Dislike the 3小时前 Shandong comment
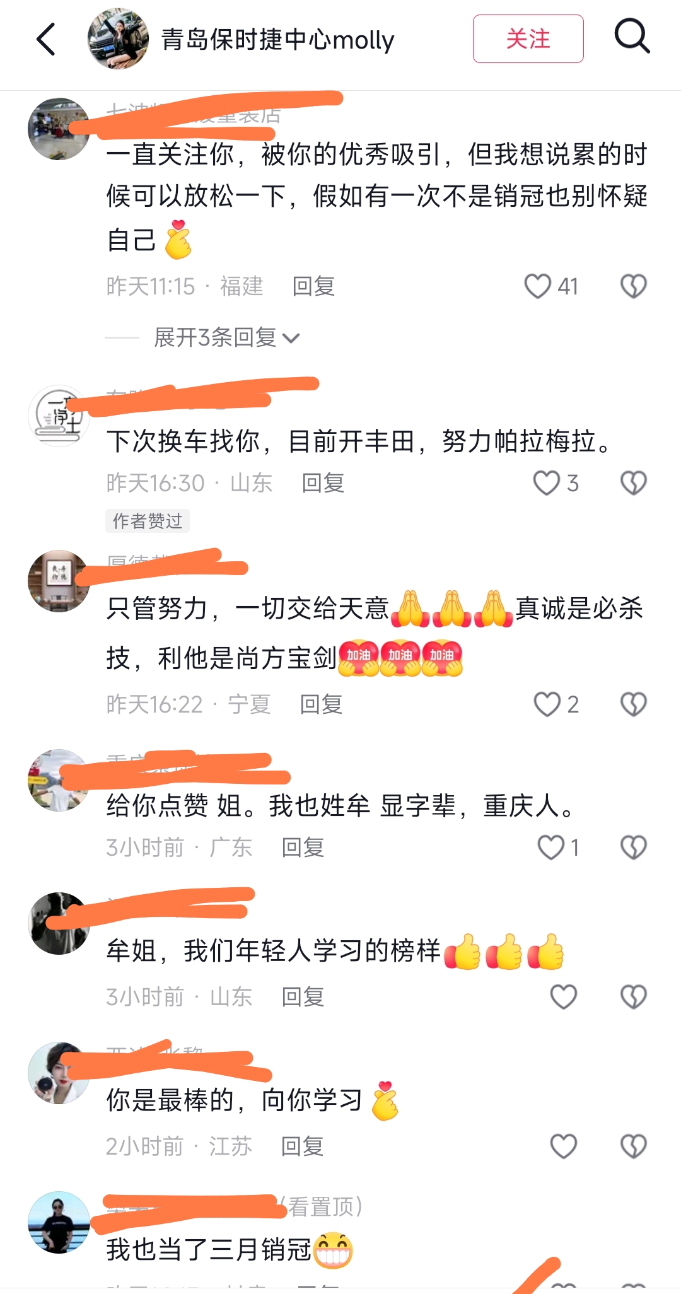The height and width of the screenshot is (1294, 681). click(633, 996)
